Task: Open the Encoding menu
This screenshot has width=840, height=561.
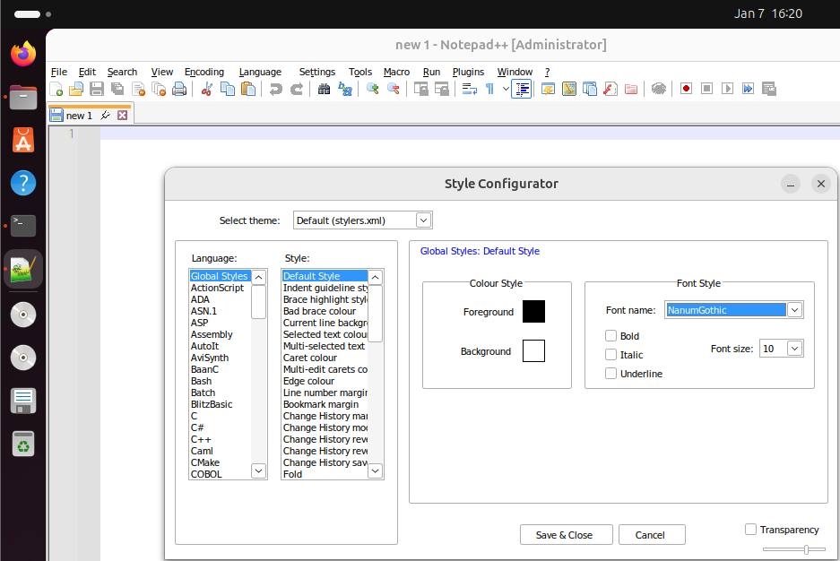Action: [x=204, y=72]
